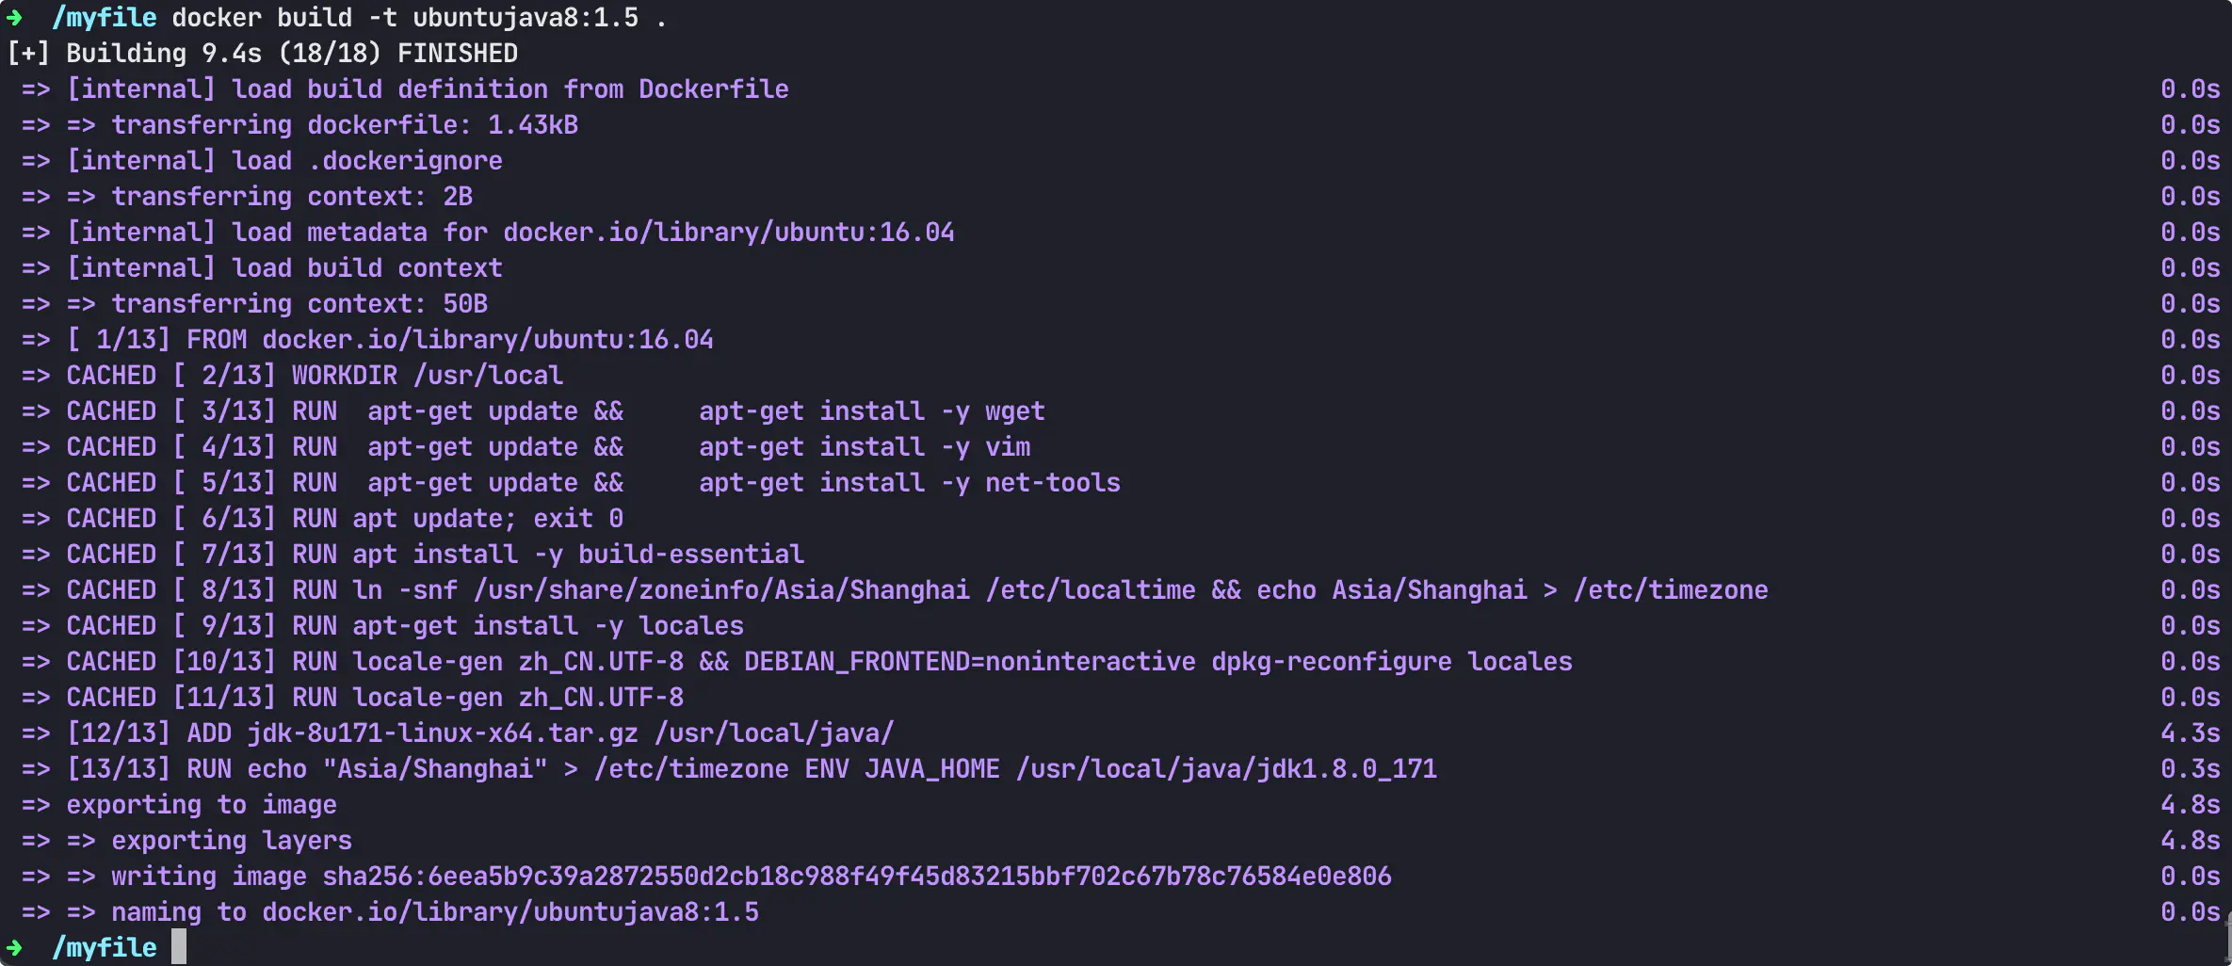2232x966 pixels.
Task: Click the 'WORKDIR /usr/local' step
Action: (x=428, y=376)
